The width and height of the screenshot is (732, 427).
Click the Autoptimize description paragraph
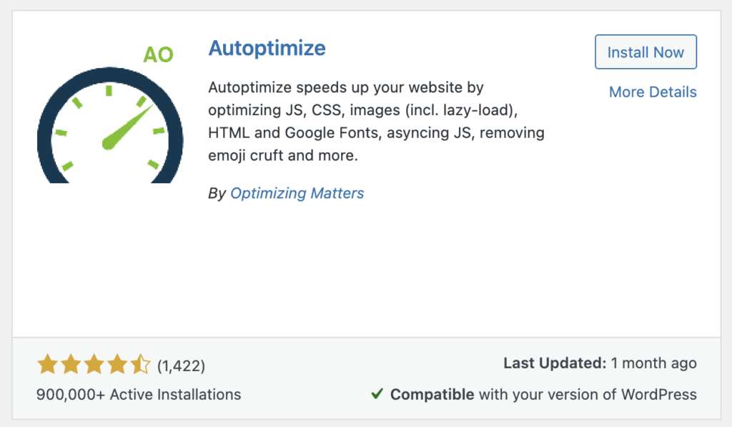tap(375, 122)
